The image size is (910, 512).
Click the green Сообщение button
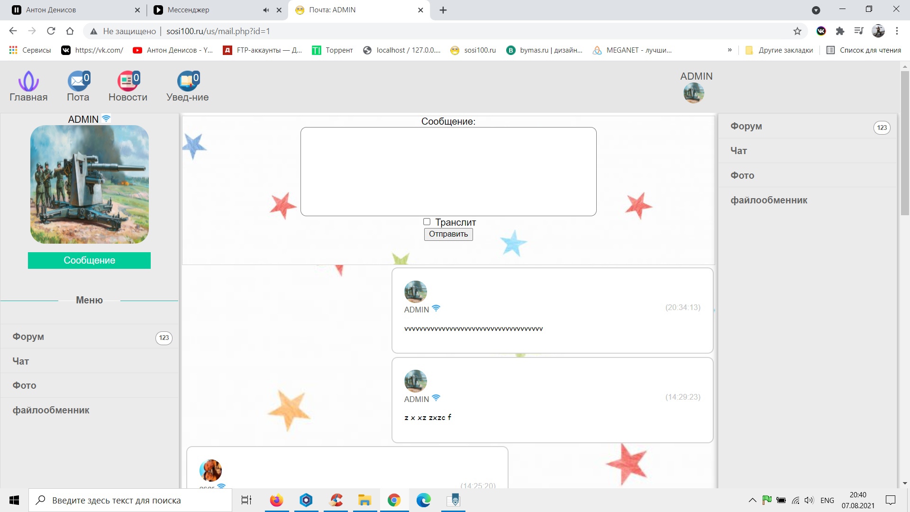tap(89, 260)
